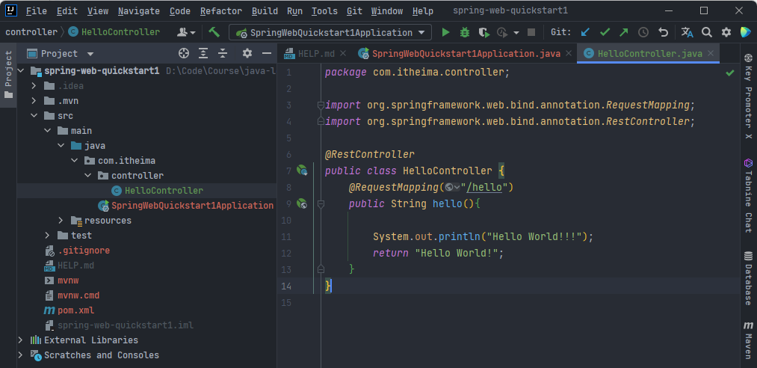757x368 pixels.
Task: Click the controller breadcrumb in navigation bar
Action: [x=31, y=32]
